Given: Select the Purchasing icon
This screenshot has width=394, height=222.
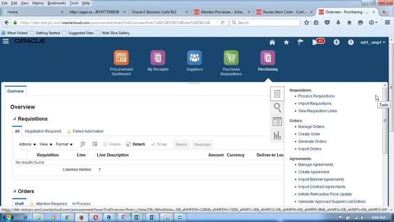Looking at the screenshot, I should 268,57.
